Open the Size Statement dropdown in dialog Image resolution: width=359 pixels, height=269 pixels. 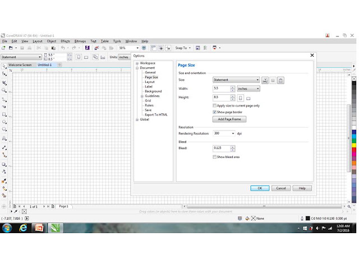pos(236,80)
